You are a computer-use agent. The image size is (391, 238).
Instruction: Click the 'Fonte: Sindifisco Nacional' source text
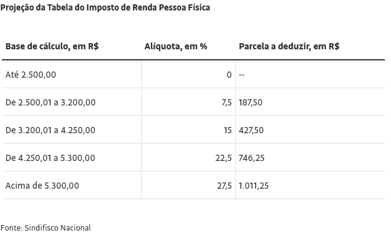click(46, 228)
